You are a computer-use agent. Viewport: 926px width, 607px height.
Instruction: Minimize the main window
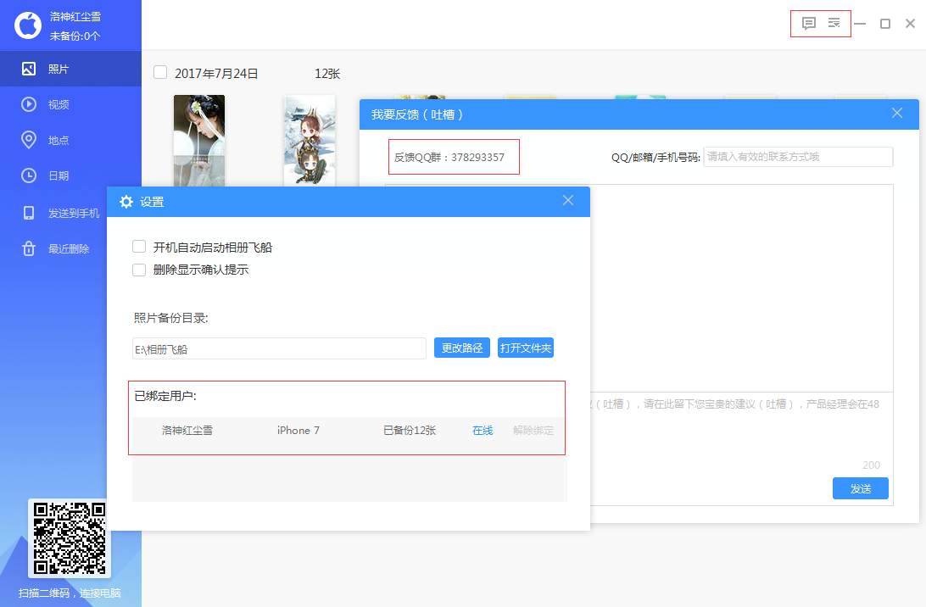point(860,24)
